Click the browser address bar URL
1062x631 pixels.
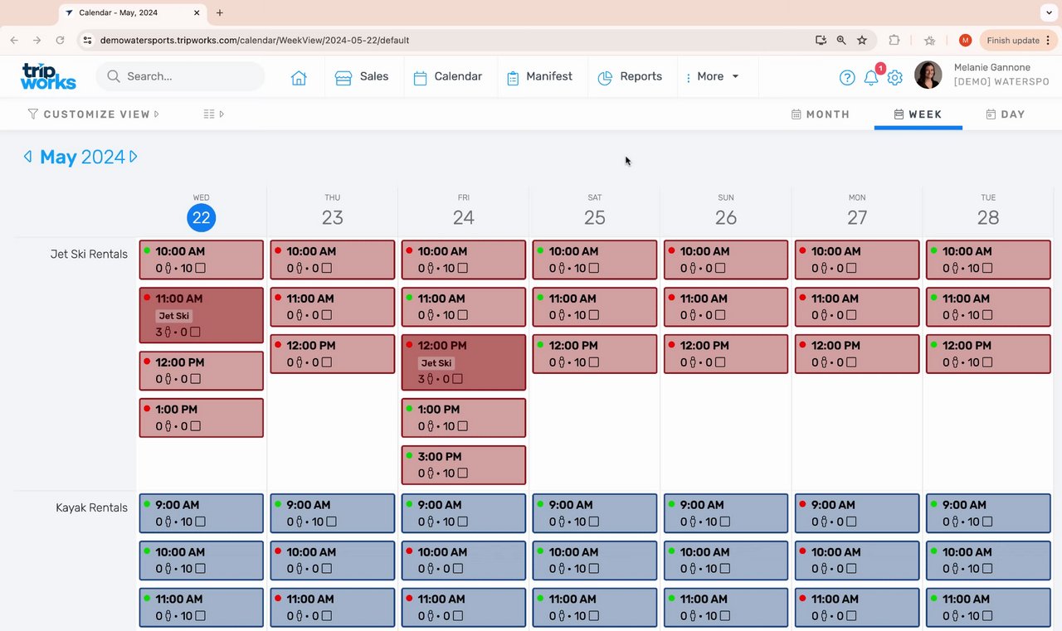[255, 40]
